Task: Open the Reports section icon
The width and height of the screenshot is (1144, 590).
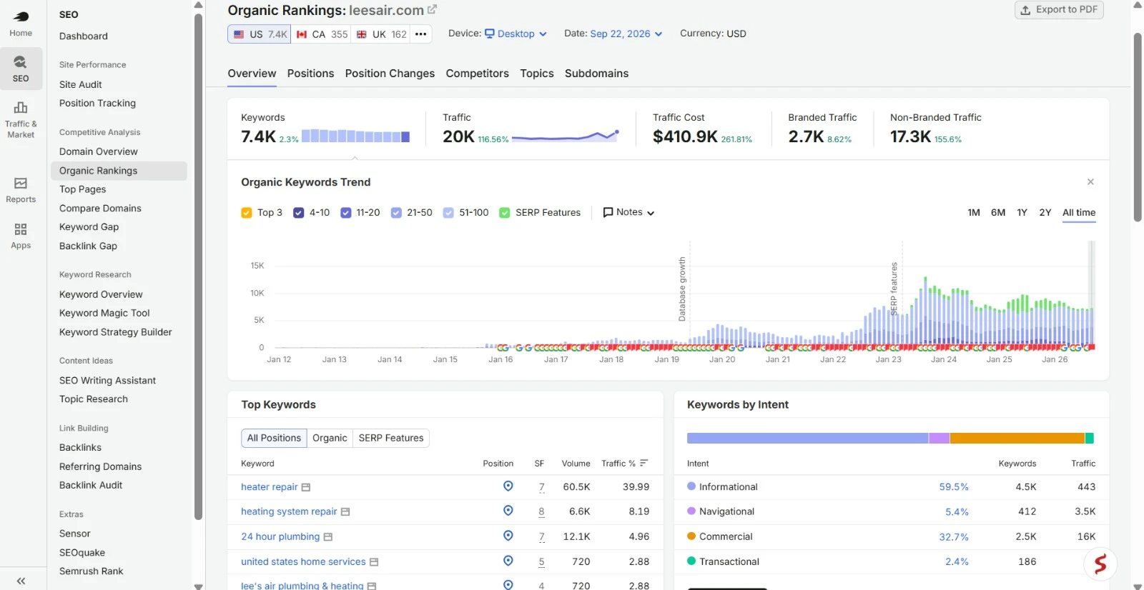Action: (21, 190)
